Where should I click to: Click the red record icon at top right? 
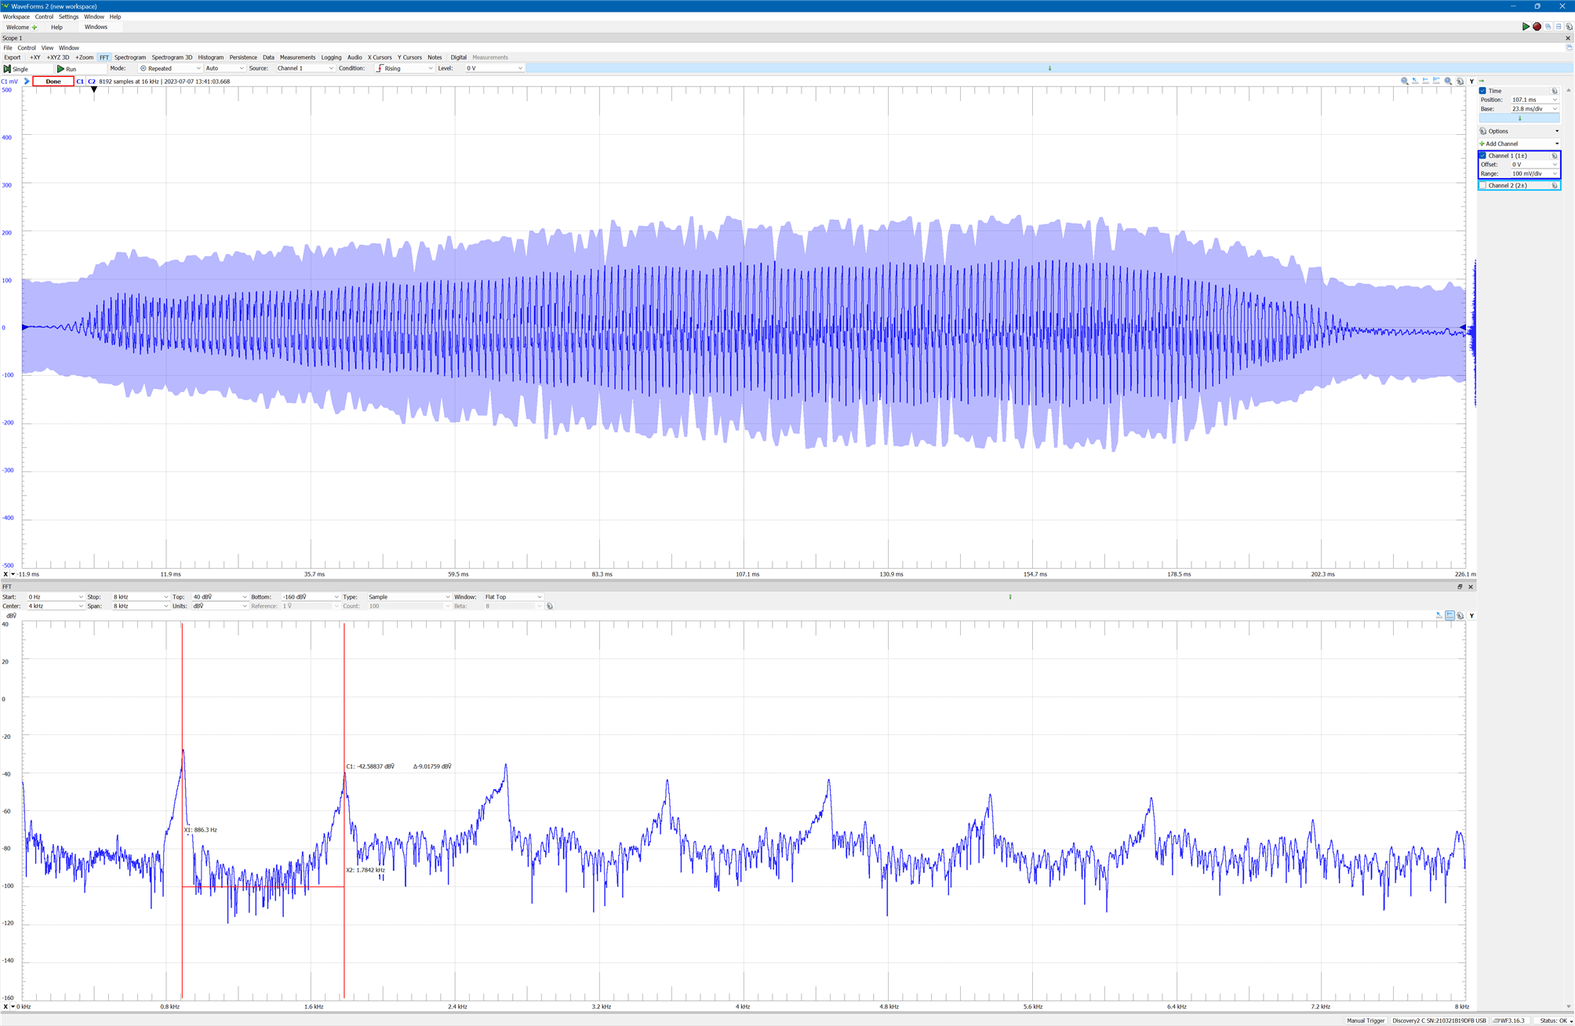coord(1537,27)
